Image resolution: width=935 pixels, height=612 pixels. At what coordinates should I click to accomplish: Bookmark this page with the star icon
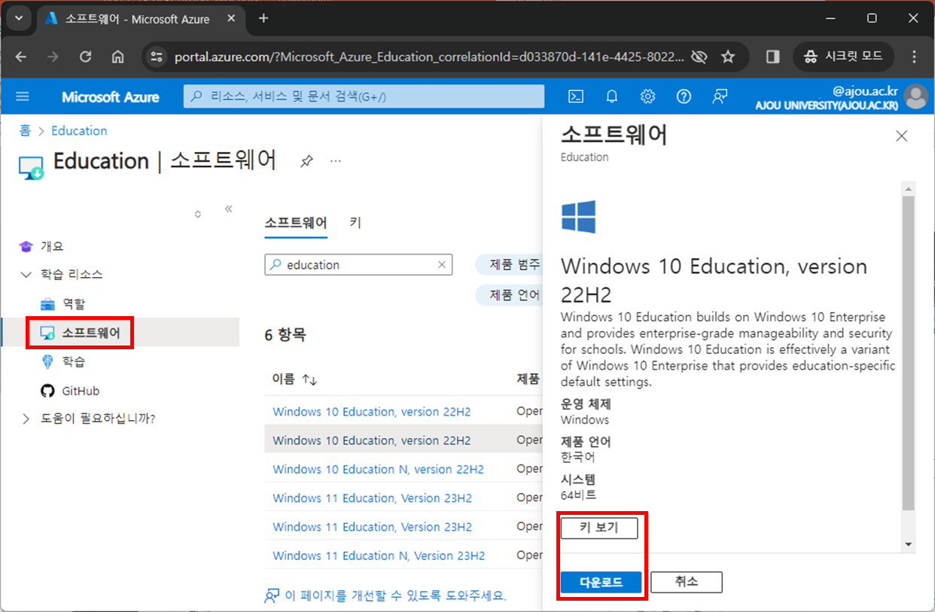pyautogui.click(x=728, y=56)
